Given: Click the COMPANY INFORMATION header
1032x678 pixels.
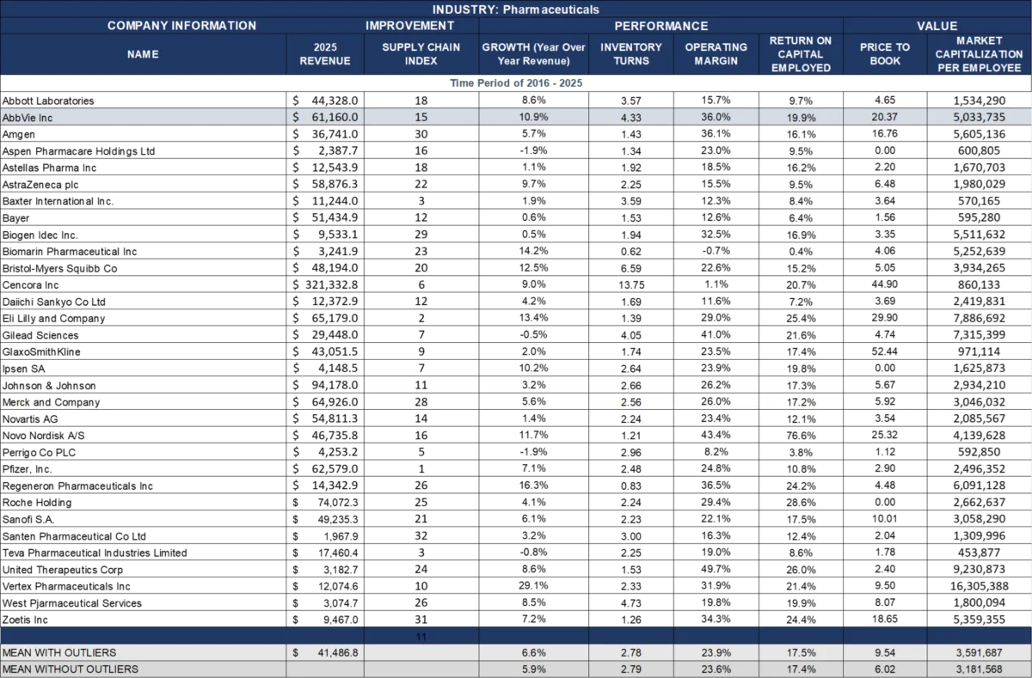Looking at the screenshot, I should [x=181, y=26].
